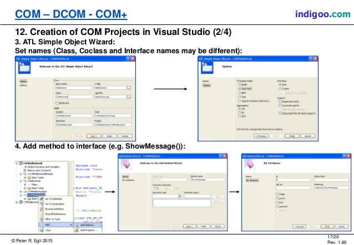Enable the Connection points checkbox
This screenshot has height=245, width=354.
click(x=280, y=105)
